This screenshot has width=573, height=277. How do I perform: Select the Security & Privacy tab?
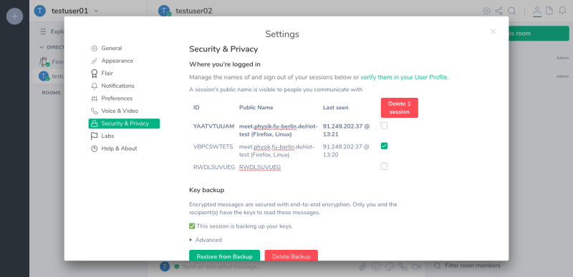click(x=124, y=124)
